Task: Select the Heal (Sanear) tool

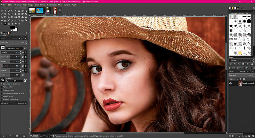Action: tap(5, 24)
